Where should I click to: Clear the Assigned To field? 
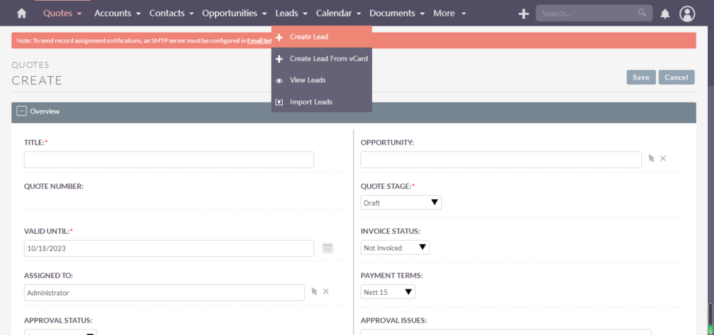tap(326, 292)
